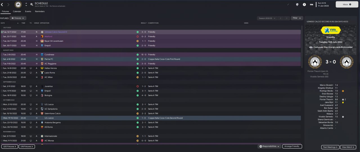
Task: Open the Udinese club badge menu
Action: click(18, 5)
